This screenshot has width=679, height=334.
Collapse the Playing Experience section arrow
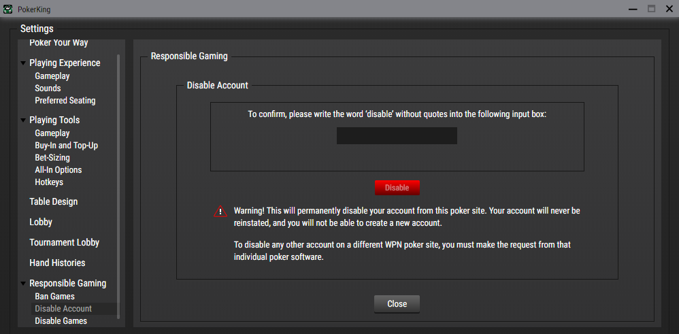coord(23,63)
